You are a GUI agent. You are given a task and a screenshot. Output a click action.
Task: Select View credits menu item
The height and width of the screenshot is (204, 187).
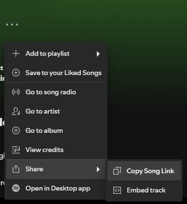coord(56,150)
